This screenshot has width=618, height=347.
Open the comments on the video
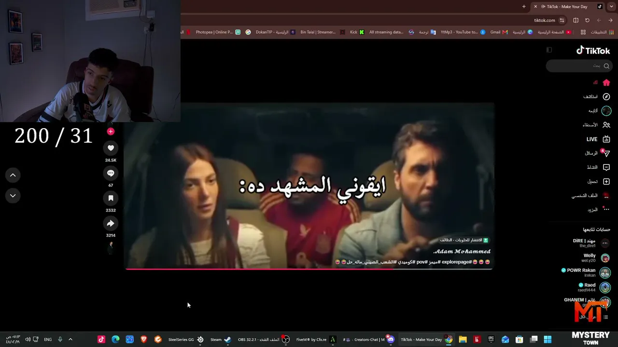[111, 173]
